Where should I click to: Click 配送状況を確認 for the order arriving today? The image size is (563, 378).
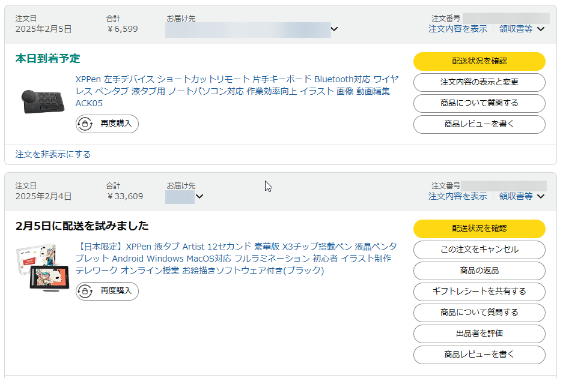point(479,61)
